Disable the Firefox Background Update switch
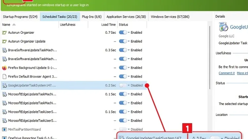 pos(123,68)
